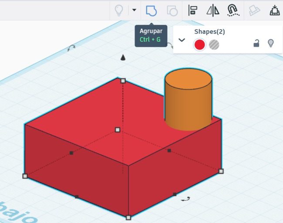
Task: Click the Group (Agrupar) shapes icon
Action: pos(151,10)
